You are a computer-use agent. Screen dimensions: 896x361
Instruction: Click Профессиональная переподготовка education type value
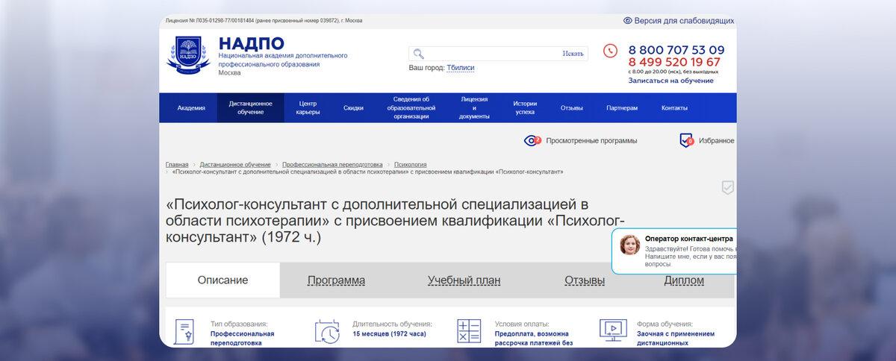242,339
